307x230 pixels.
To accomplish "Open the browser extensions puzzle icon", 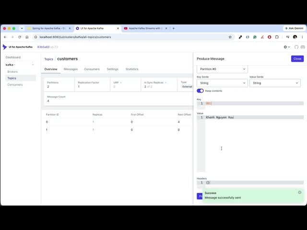I will 277,37.
